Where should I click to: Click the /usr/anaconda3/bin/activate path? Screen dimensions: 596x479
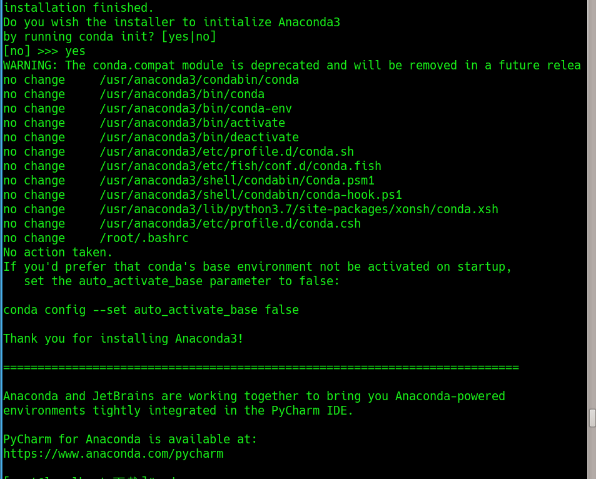tap(192, 123)
